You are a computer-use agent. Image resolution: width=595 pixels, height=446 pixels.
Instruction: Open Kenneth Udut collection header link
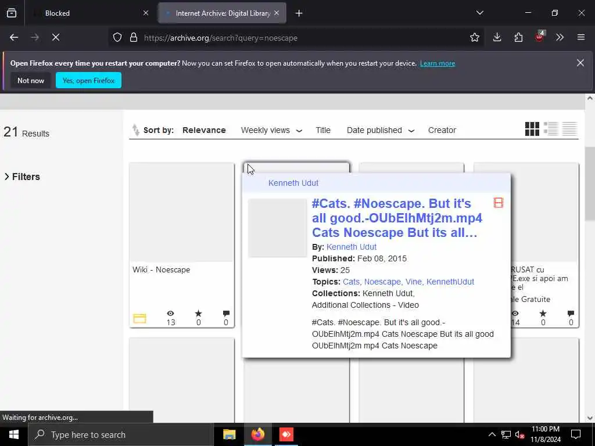293,183
